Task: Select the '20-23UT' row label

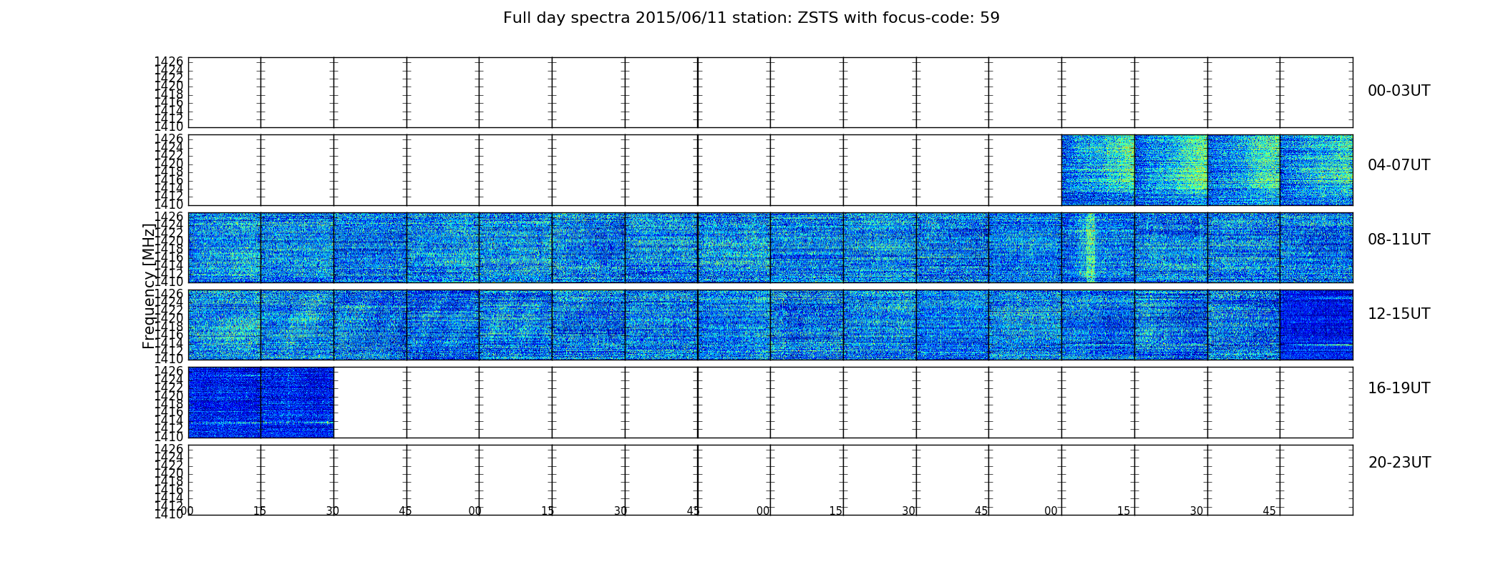Action: click(x=1399, y=463)
